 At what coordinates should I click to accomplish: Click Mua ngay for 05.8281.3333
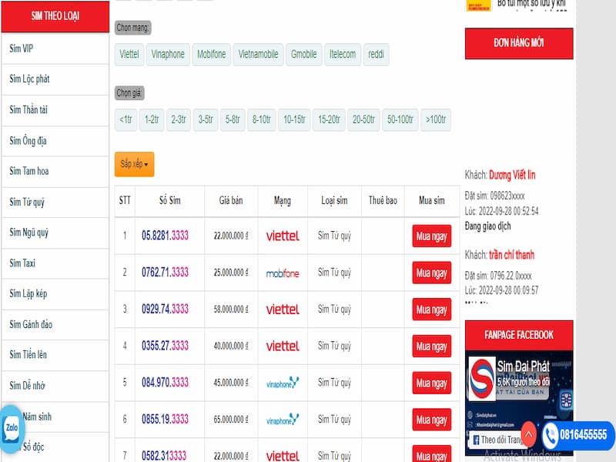pyautogui.click(x=431, y=236)
